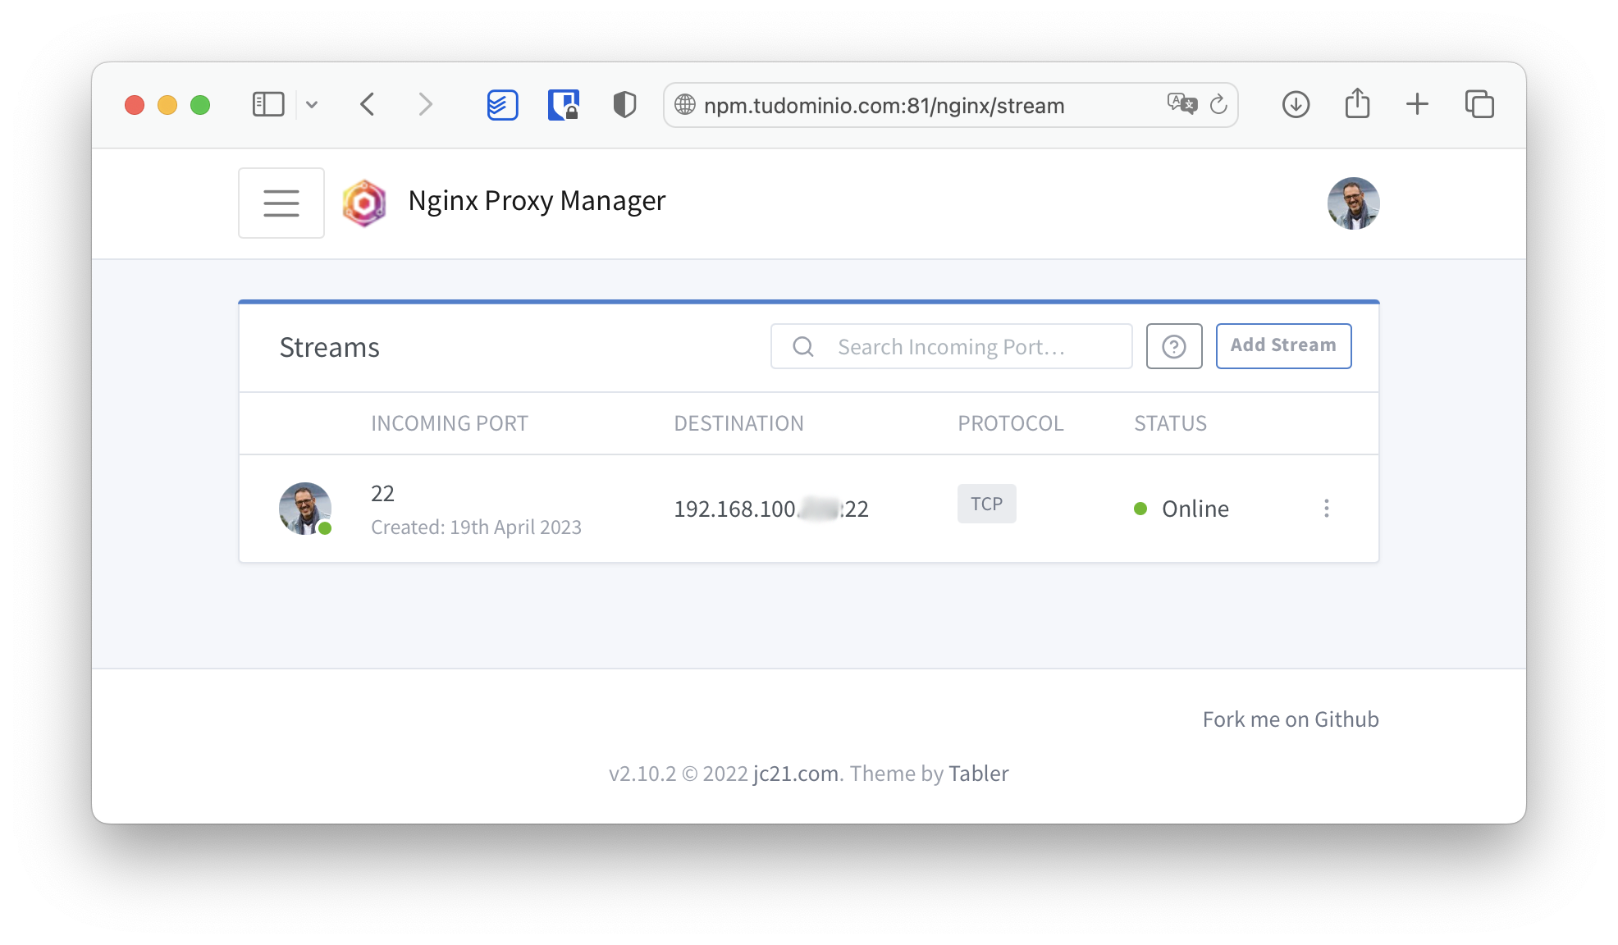
Task: Click the search magnifier icon
Action: 803,347
